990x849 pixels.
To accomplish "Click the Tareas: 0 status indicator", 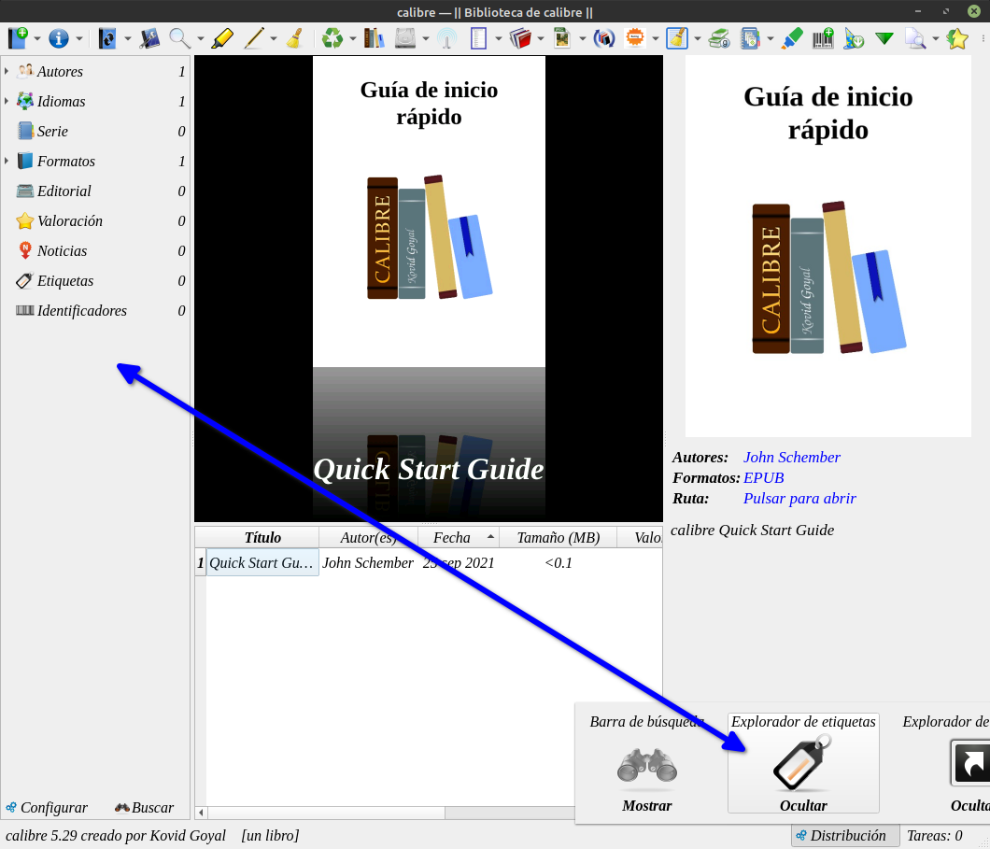I will point(935,835).
